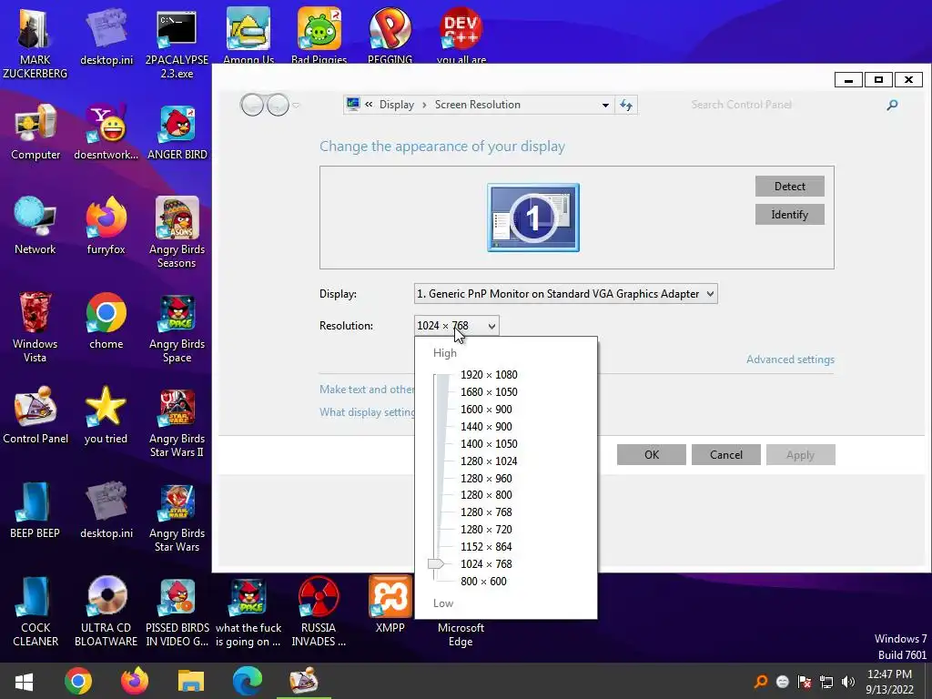Image resolution: width=932 pixels, height=699 pixels.
Task: Expand the address bar history dropdown arrow
Action: (x=605, y=106)
